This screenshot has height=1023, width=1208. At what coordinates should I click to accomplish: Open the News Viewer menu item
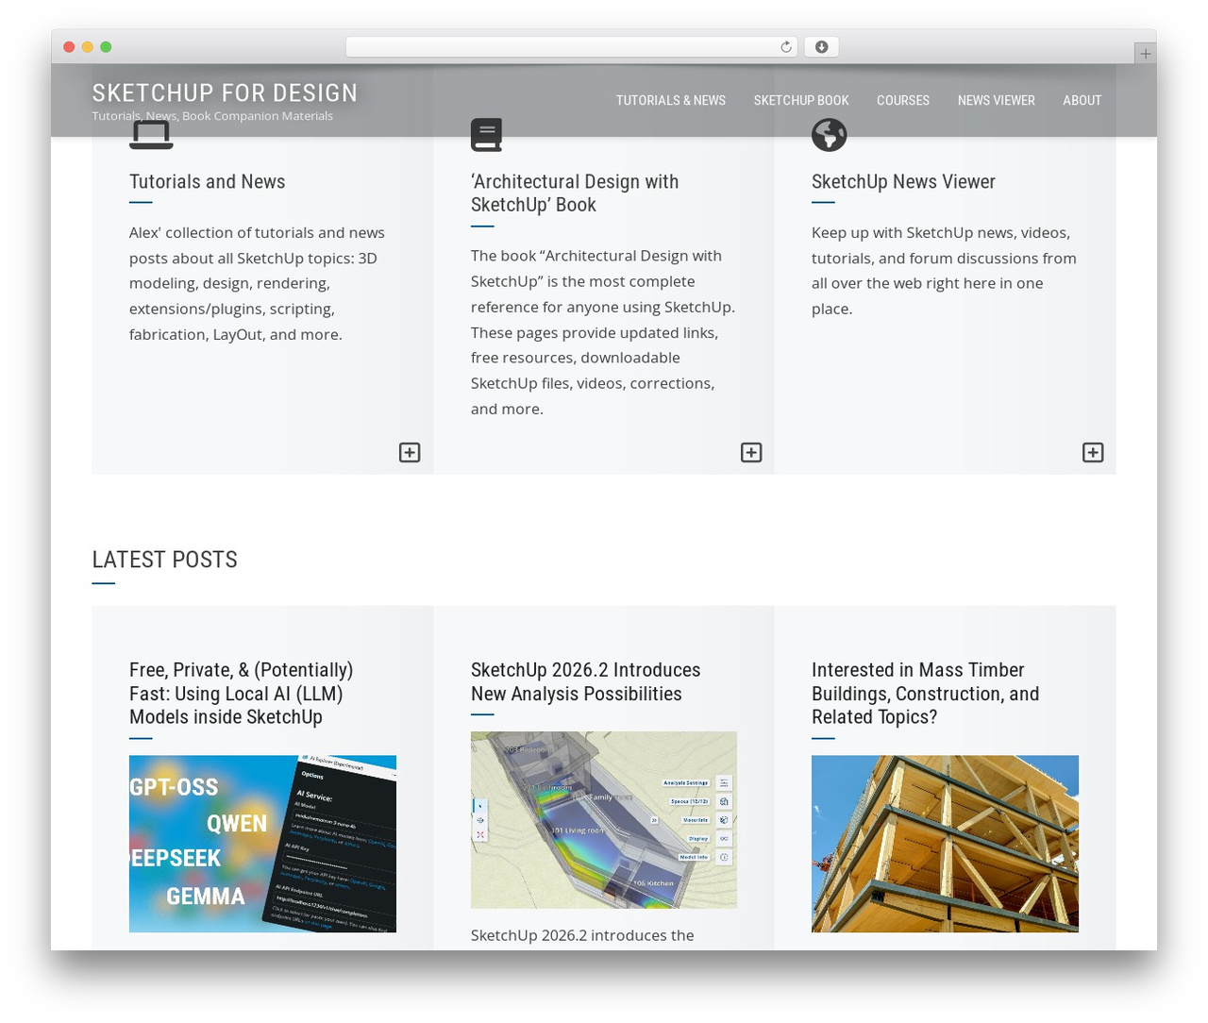pyautogui.click(x=997, y=100)
